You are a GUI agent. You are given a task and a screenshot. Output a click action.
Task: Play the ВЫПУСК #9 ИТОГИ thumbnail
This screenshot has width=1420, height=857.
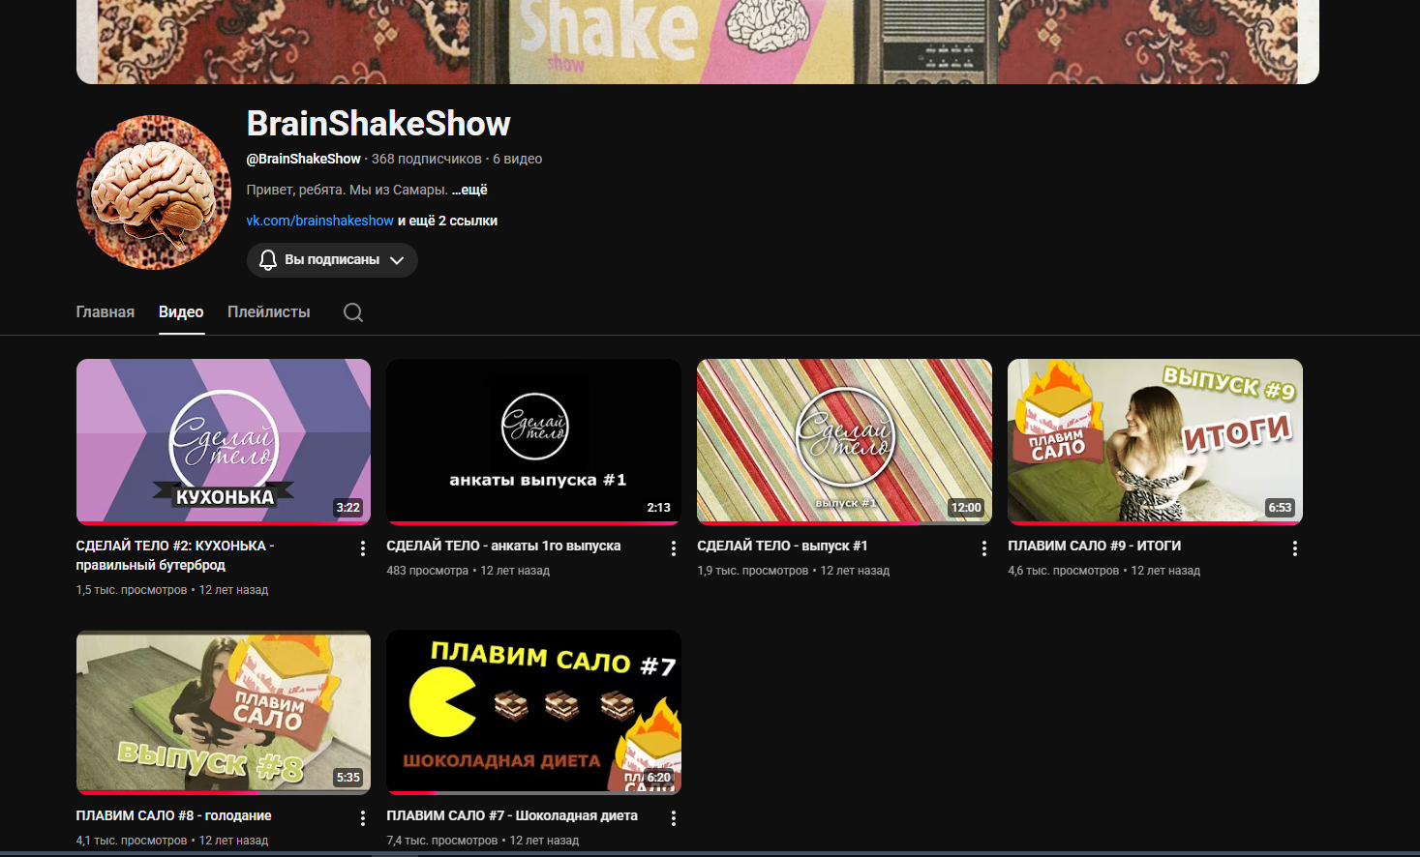1156,441
